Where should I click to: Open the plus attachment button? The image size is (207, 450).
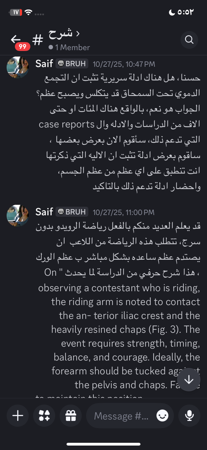18,416
